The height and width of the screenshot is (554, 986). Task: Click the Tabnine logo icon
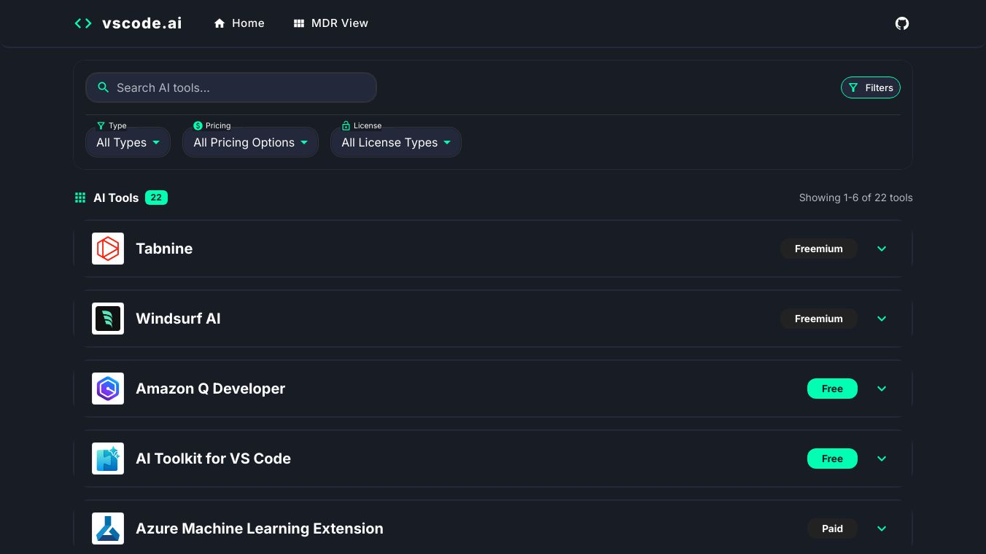[x=108, y=249]
